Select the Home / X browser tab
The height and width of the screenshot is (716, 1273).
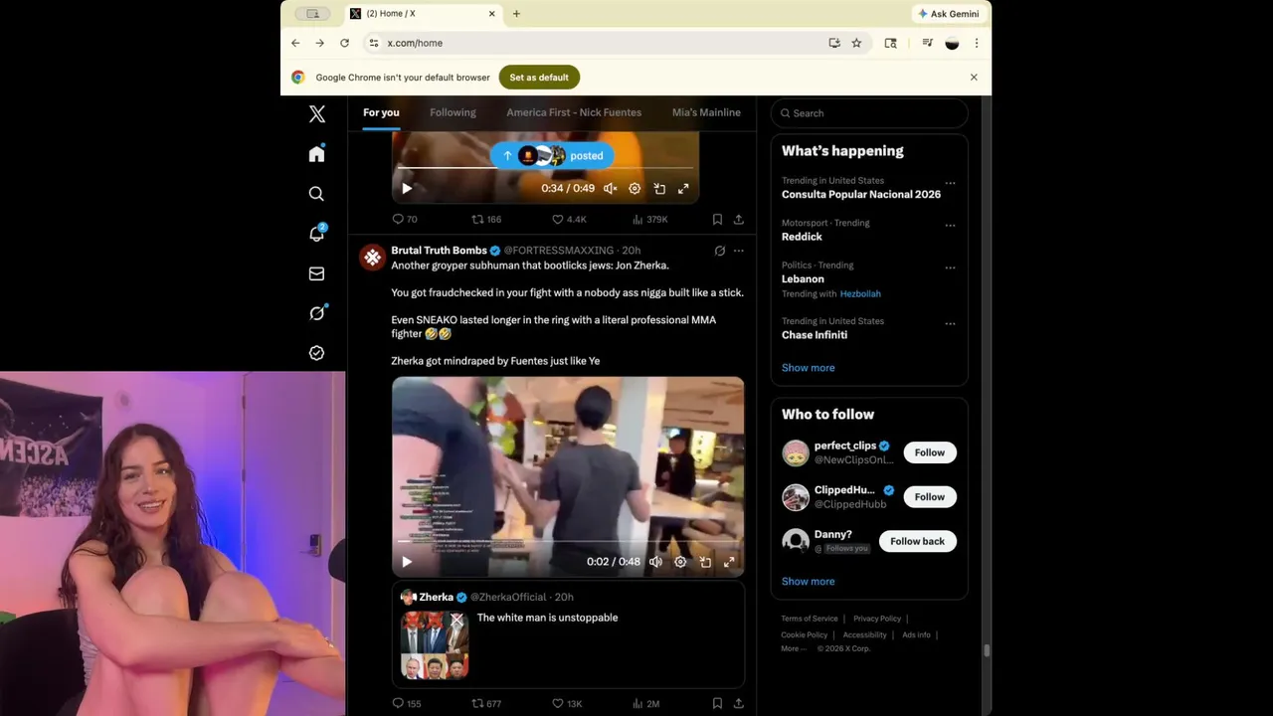(x=422, y=13)
